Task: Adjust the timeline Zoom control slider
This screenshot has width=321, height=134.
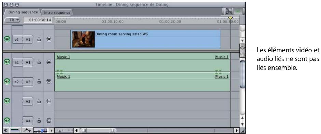Action: (65, 130)
